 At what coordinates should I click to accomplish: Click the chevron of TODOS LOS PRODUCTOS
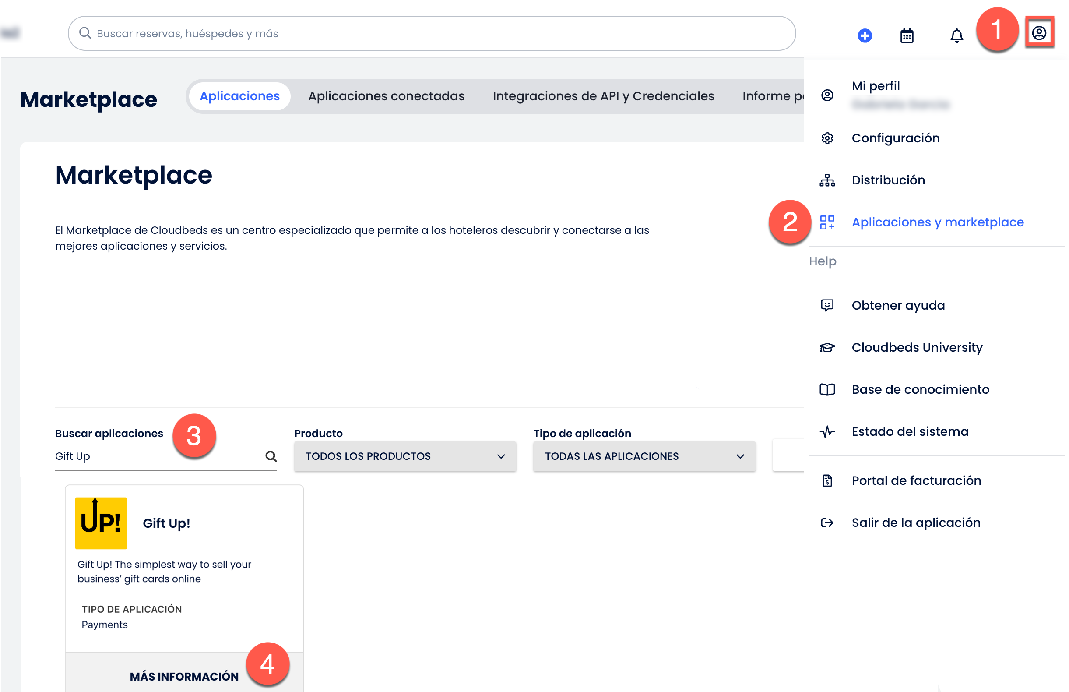[500, 456]
